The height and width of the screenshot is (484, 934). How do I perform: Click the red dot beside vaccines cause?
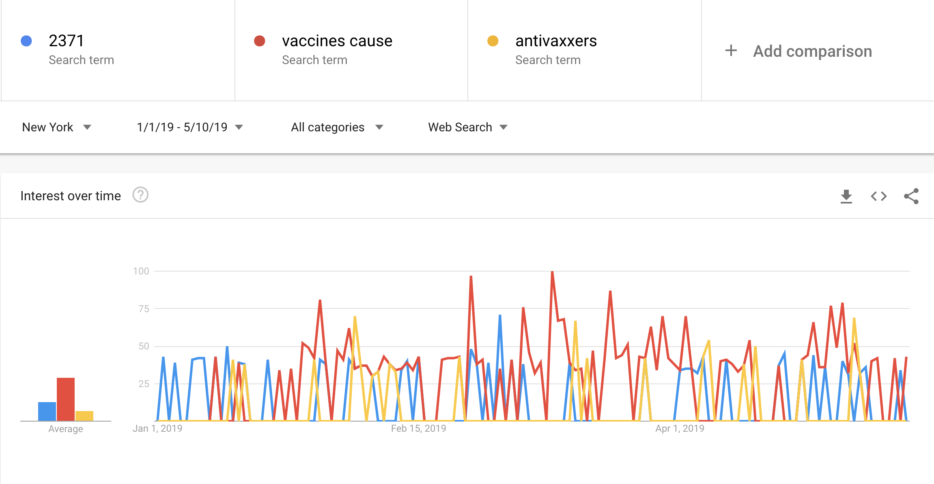pos(260,41)
